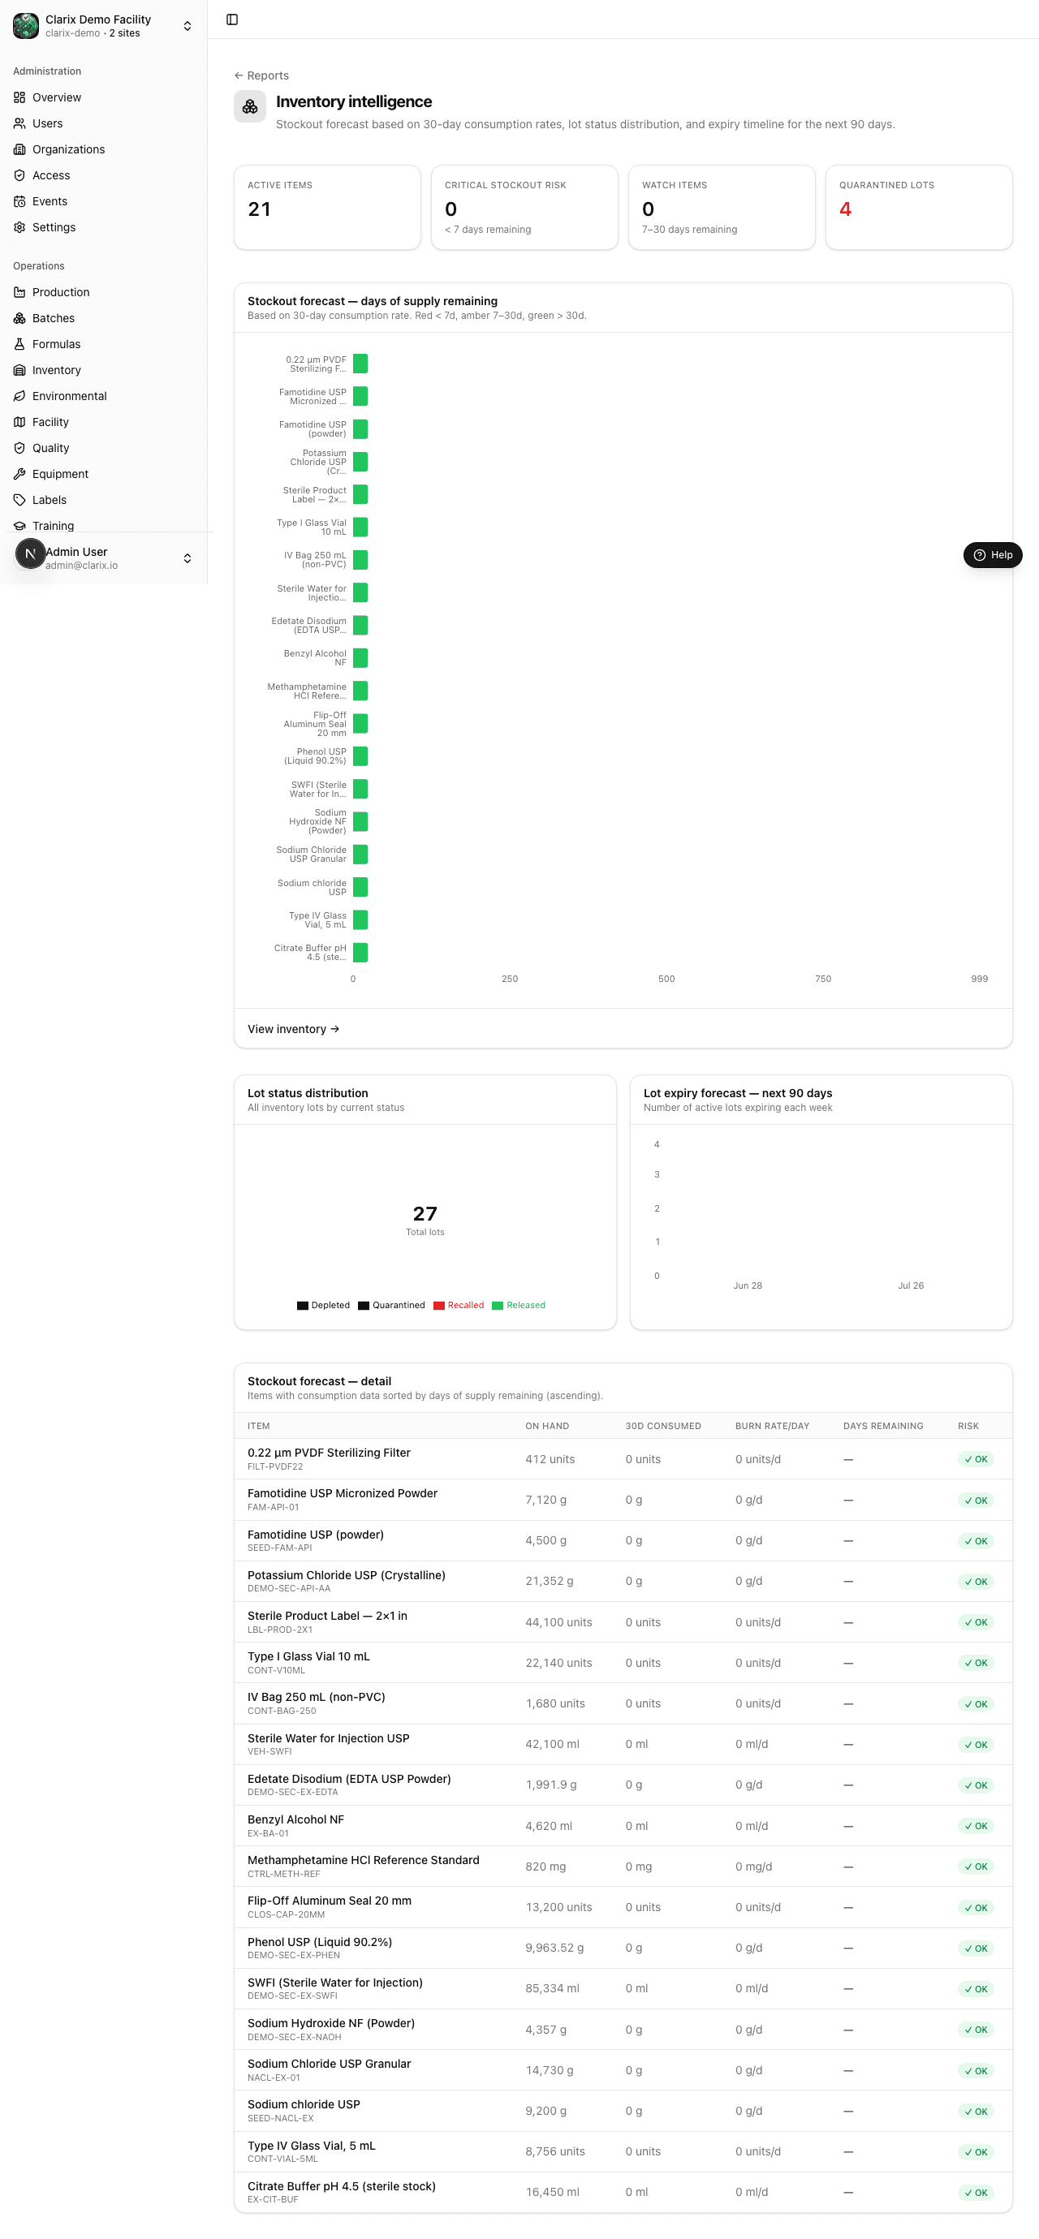
Task: Click the ITEM column header
Action: [258, 1427]
